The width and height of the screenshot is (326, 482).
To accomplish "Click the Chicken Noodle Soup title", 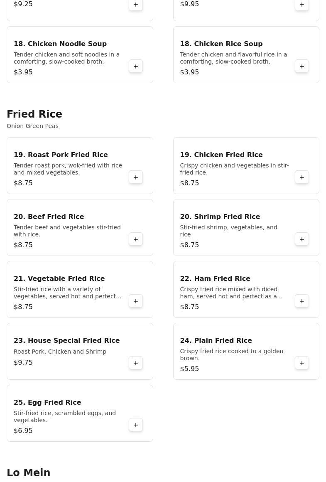I will (x=60, y=44).
